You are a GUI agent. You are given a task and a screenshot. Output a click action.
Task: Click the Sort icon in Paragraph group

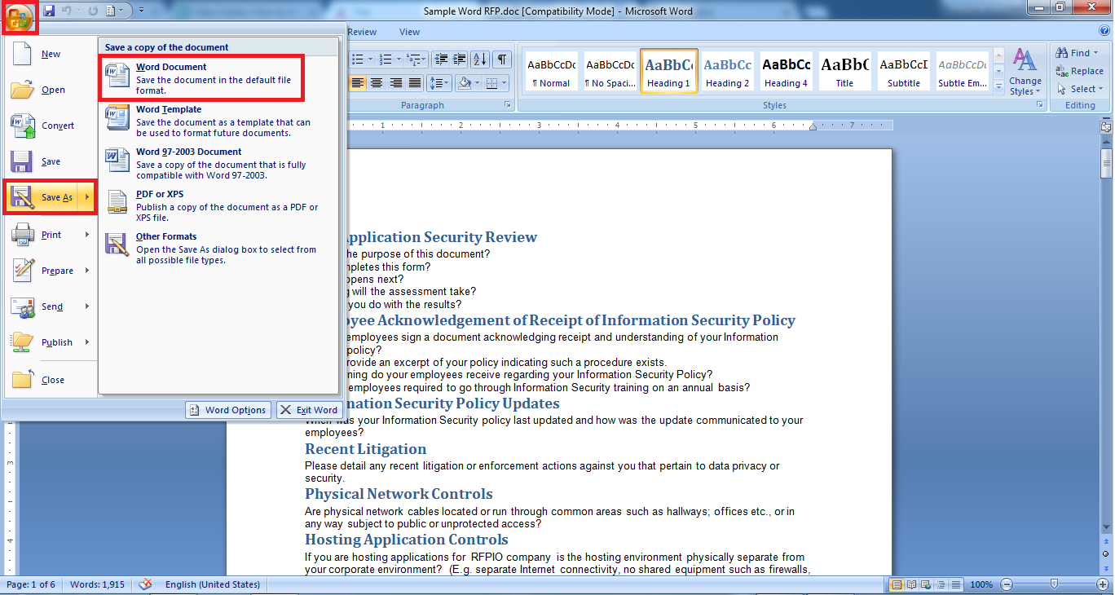[x=479, y=59]
